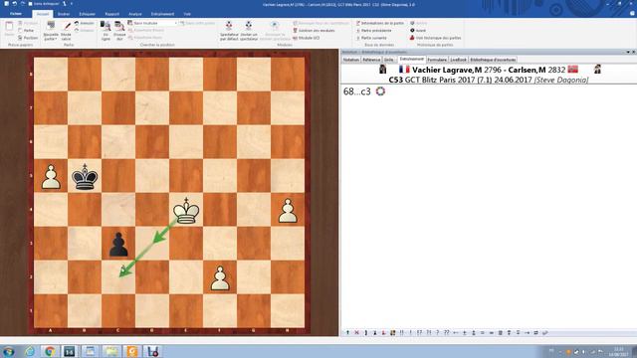This screenshot has height=358, width=637.
Task: Select the black pawn on c3
Action: pyautogui.click(x=118, y=244)
